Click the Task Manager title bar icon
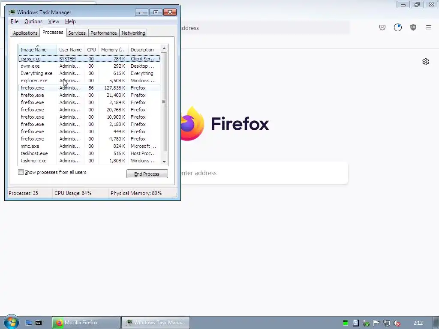This screenshot has width=439, height=329. coord(12,12)
